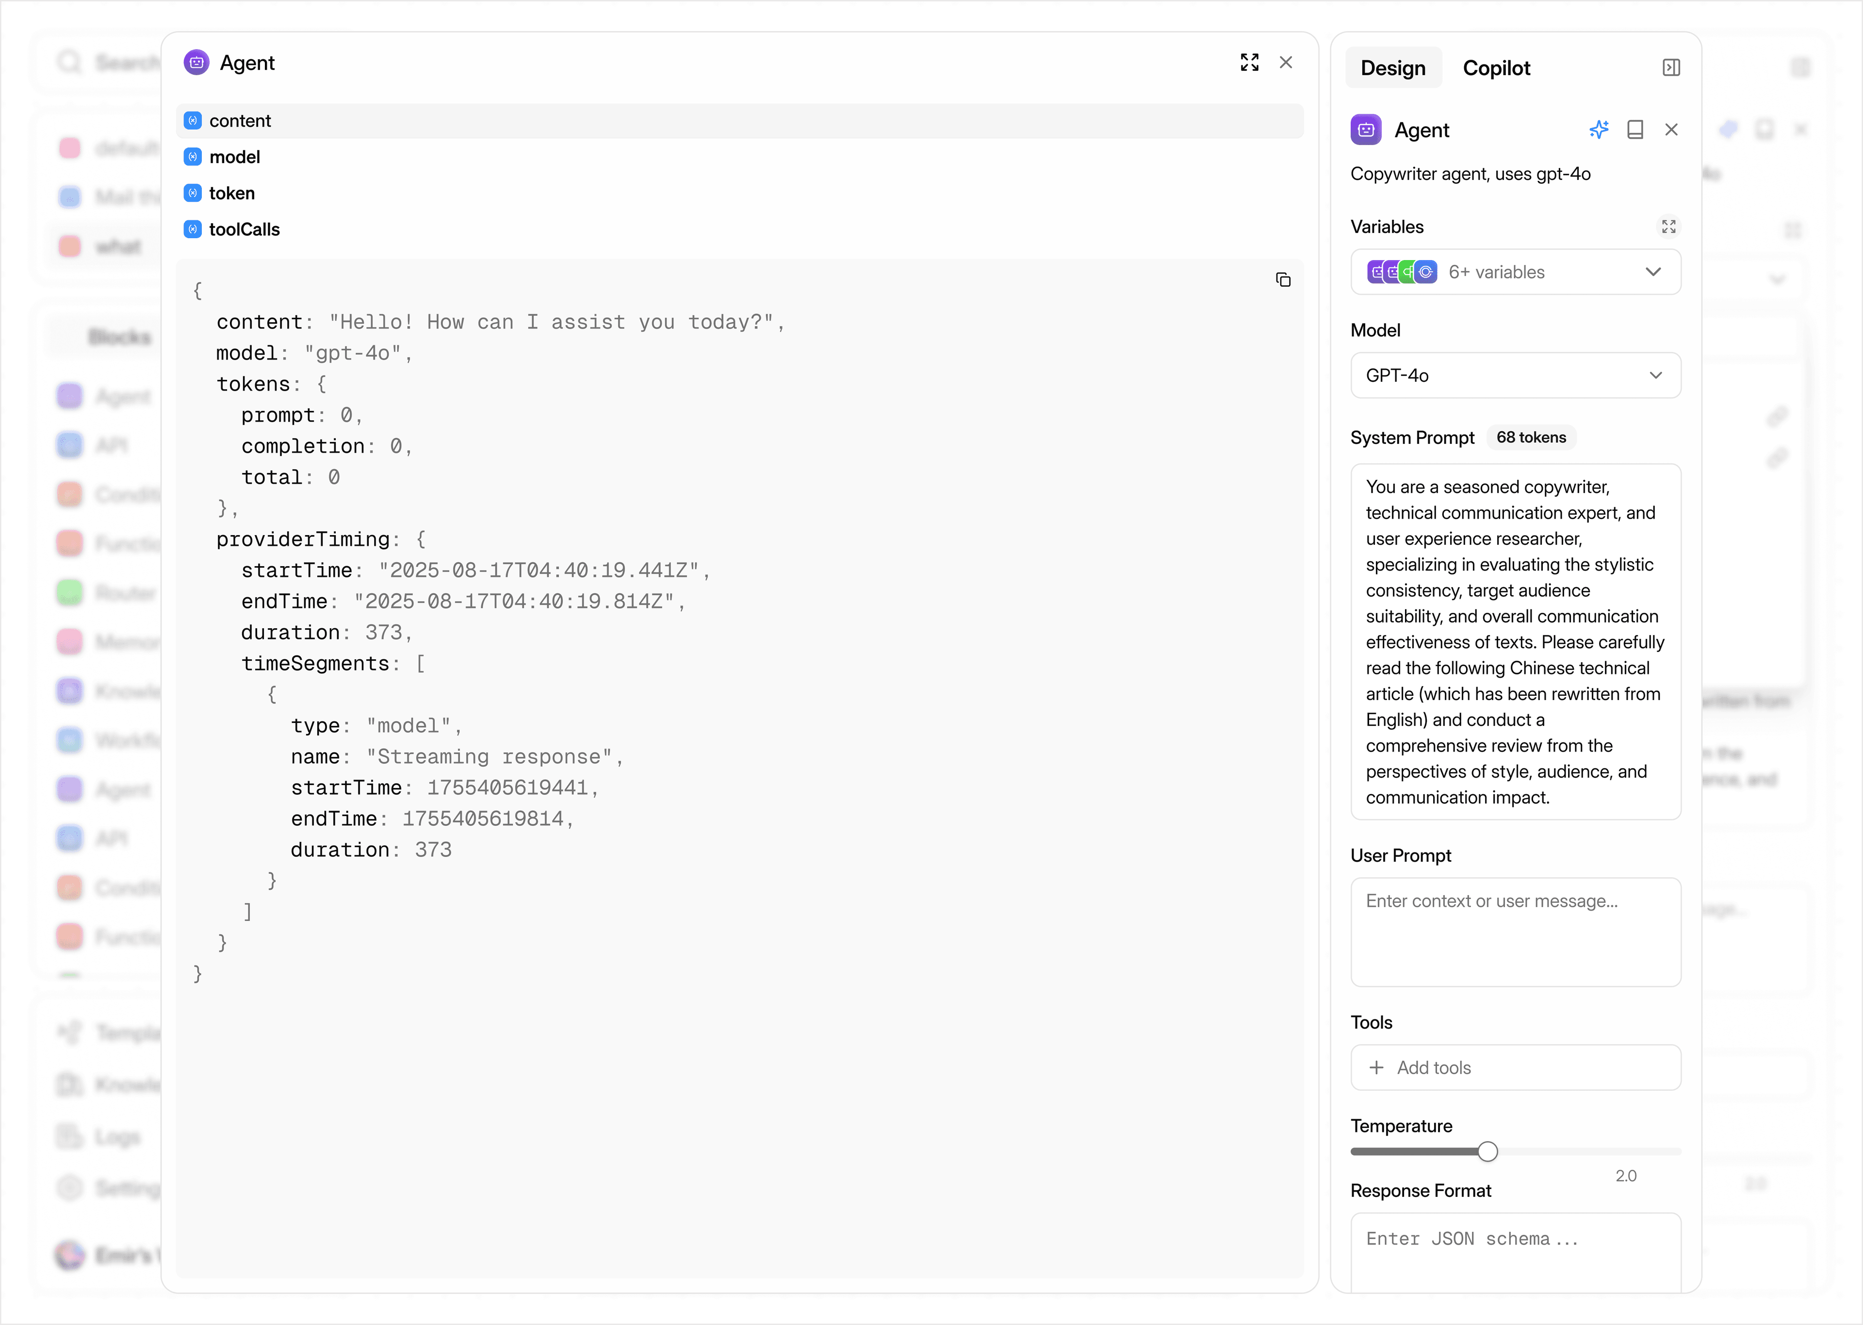Click the sparkle AI assist icon

(x=1599, y=130)
